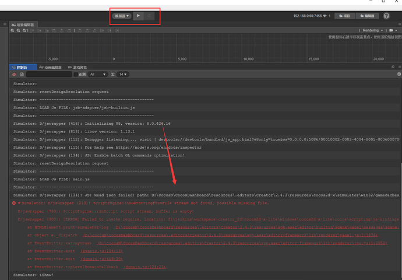
Task: Click the distribute vertical centers icon
Action: pyautogui.click(x=87, y=30)
